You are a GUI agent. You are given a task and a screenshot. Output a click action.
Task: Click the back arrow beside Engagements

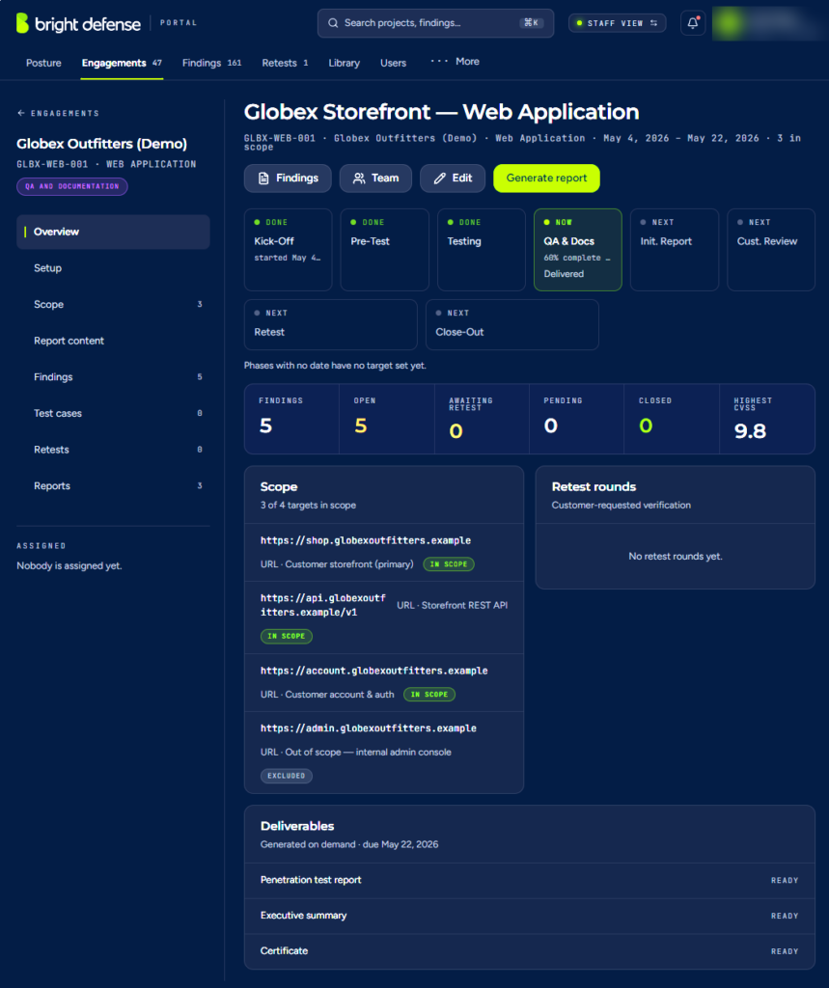(x=21, y=114)
